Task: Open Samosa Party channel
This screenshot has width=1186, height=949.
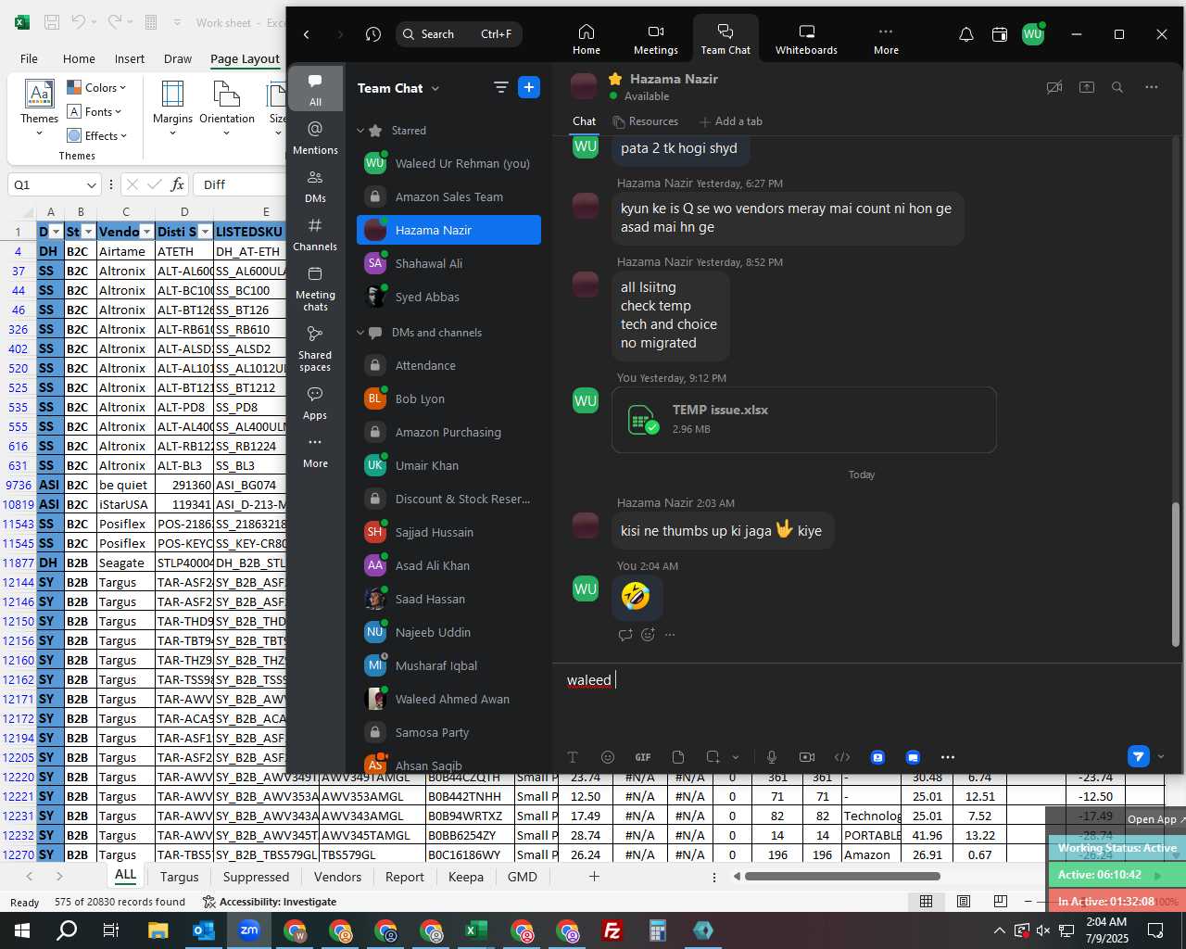Action: pyautogui.click(x=448, y=732)
